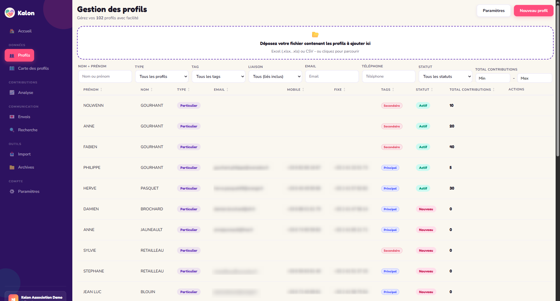The width and height of the screenshot is (560, 301).
Task: Open the Tous (liés inclus) liaison dropdown
Action: click(x=275, y=76)
